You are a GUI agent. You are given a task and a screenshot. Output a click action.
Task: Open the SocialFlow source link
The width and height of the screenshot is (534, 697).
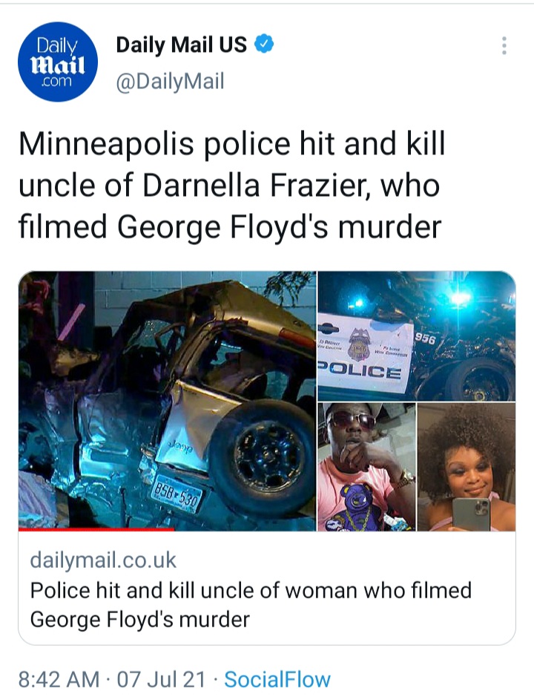point(277,679)
